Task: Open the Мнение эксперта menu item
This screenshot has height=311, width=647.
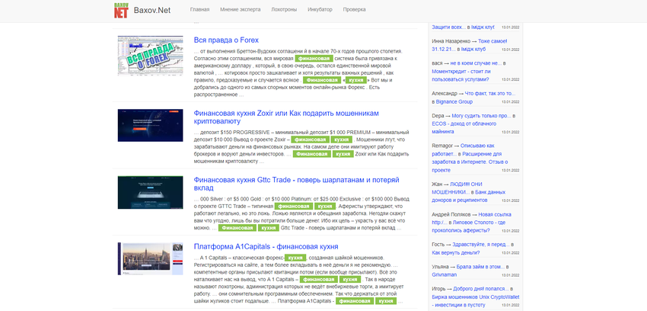Action: tap(240, 9)
